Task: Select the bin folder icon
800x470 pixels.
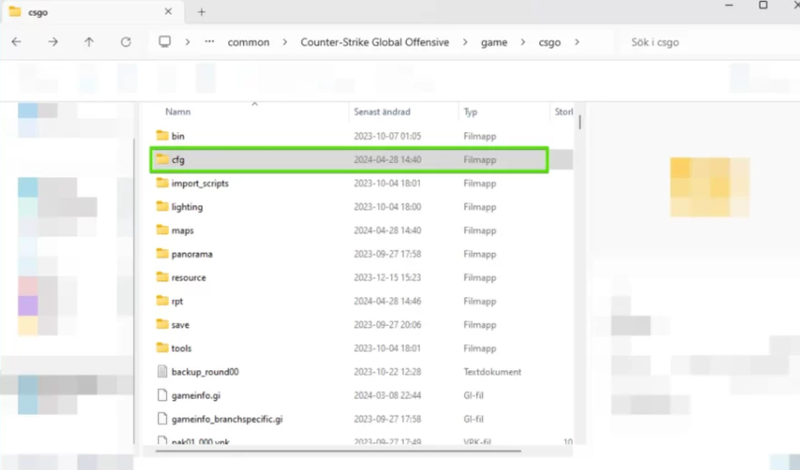Action: (162, 135)
